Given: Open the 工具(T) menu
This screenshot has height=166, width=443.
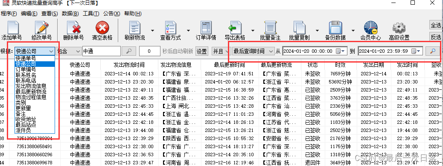Looking at the screenshot, I should coord(91,14).
